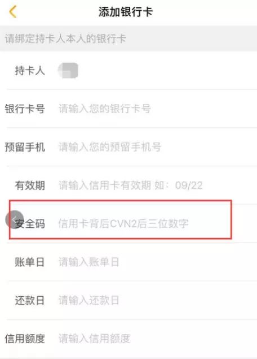Viewport: 257px width, 359px height.
Task: Tap the gray floating circle arrow icon
Action: click(15, 219)
